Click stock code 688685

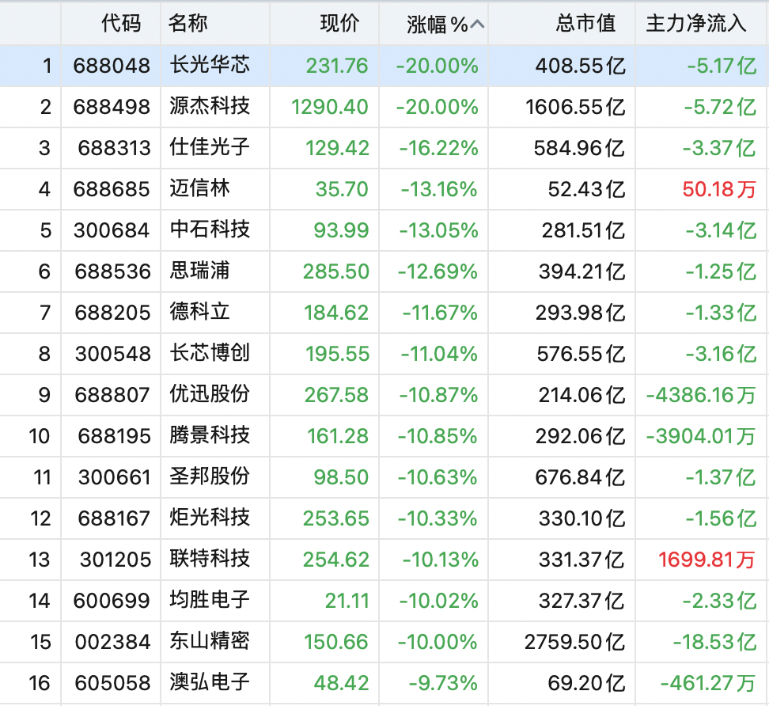point(112,189)
